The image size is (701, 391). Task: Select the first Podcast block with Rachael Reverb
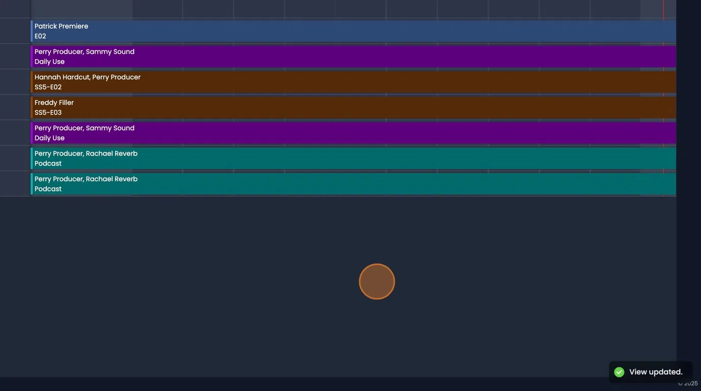tap(306, 158)
